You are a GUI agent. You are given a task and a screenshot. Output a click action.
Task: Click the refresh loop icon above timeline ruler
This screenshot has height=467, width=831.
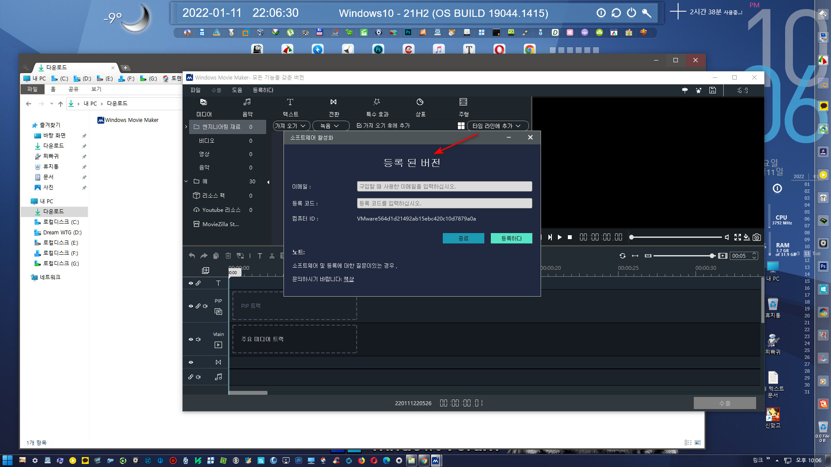point(622,256)
